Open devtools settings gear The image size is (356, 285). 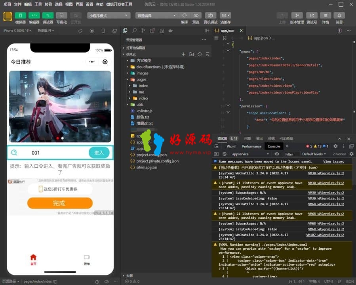335,146
